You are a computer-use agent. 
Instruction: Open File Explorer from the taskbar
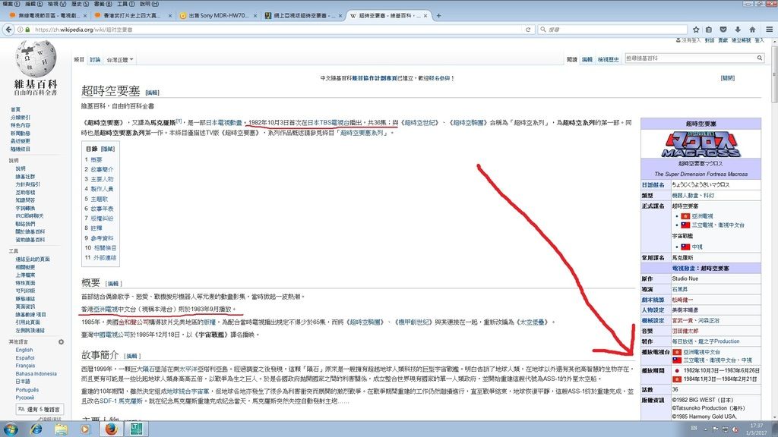point(61,429)
